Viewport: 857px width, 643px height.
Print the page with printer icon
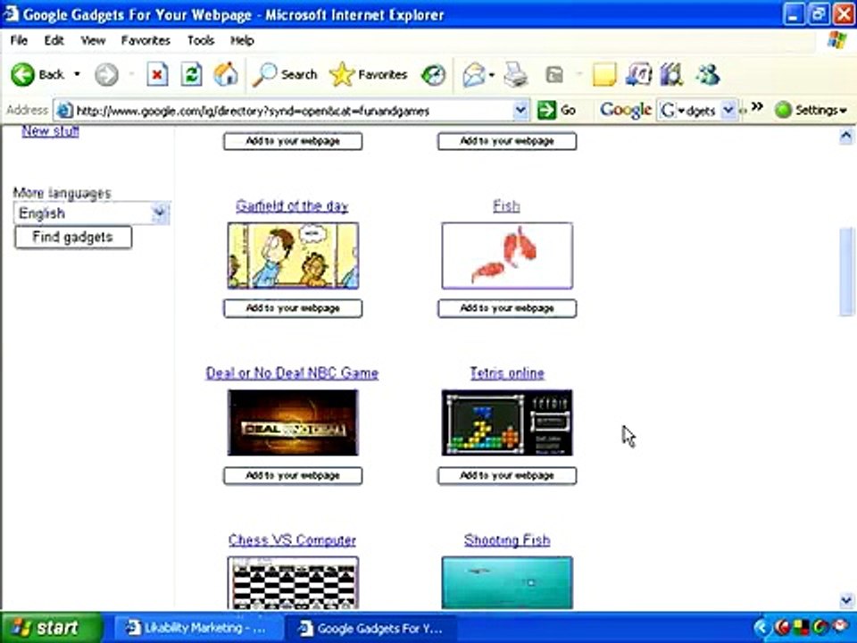(515, 74)
